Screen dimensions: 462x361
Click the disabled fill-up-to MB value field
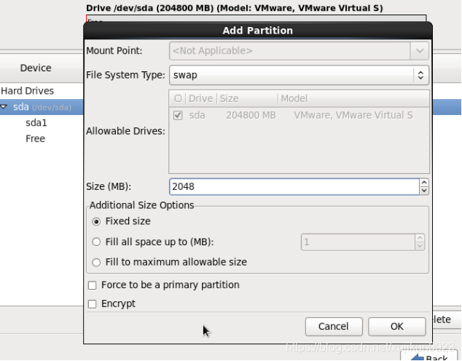coord(358,242)
